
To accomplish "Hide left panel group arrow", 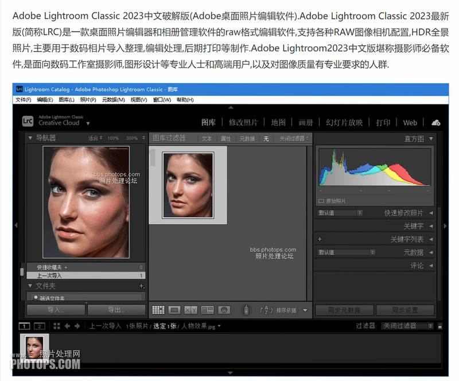I will [x=16, y=225].
